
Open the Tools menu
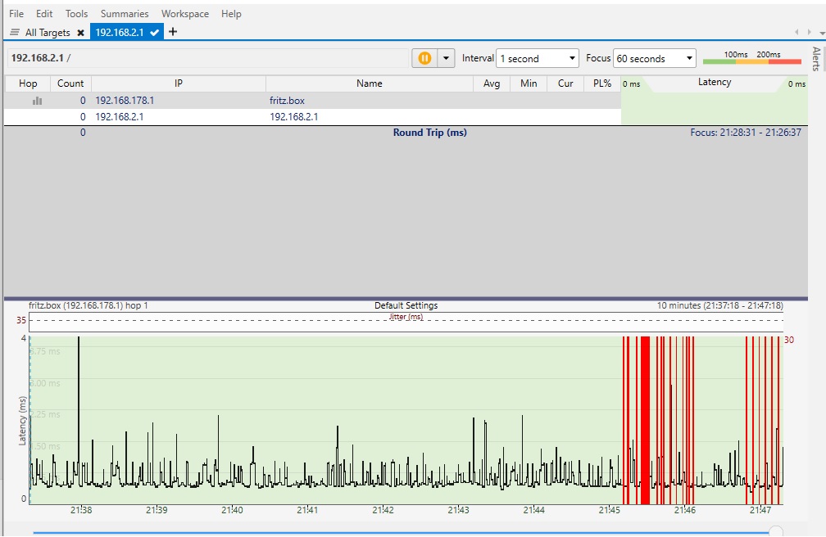point(76,14)
